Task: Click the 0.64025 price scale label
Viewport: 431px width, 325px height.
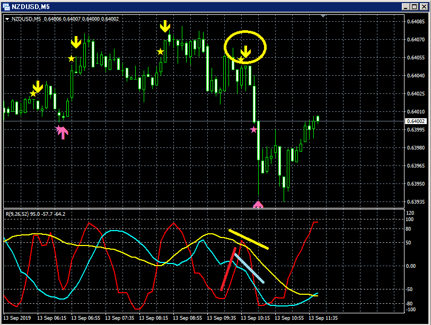Action: (416, 94)
